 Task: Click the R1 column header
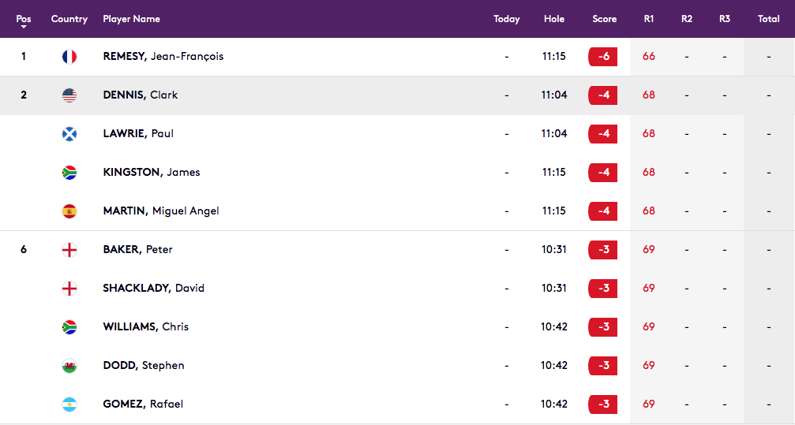coord(649,19)
